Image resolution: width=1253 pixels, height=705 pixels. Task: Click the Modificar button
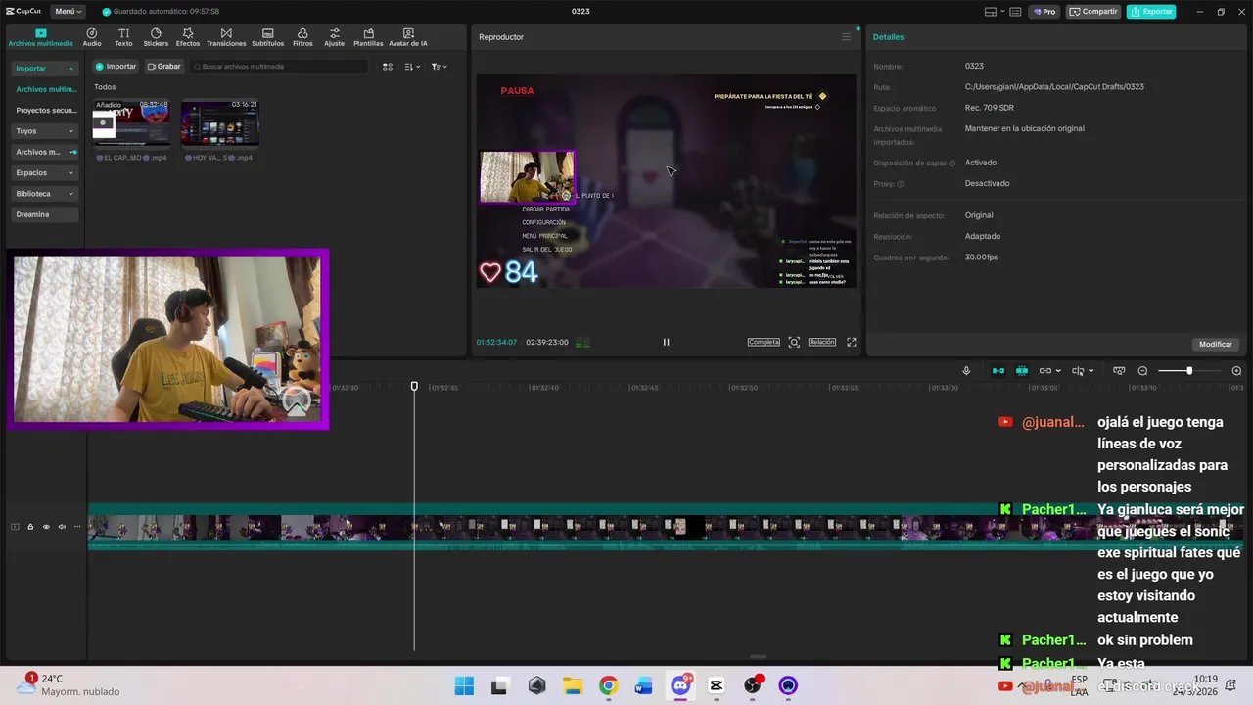click(1216, 345)
